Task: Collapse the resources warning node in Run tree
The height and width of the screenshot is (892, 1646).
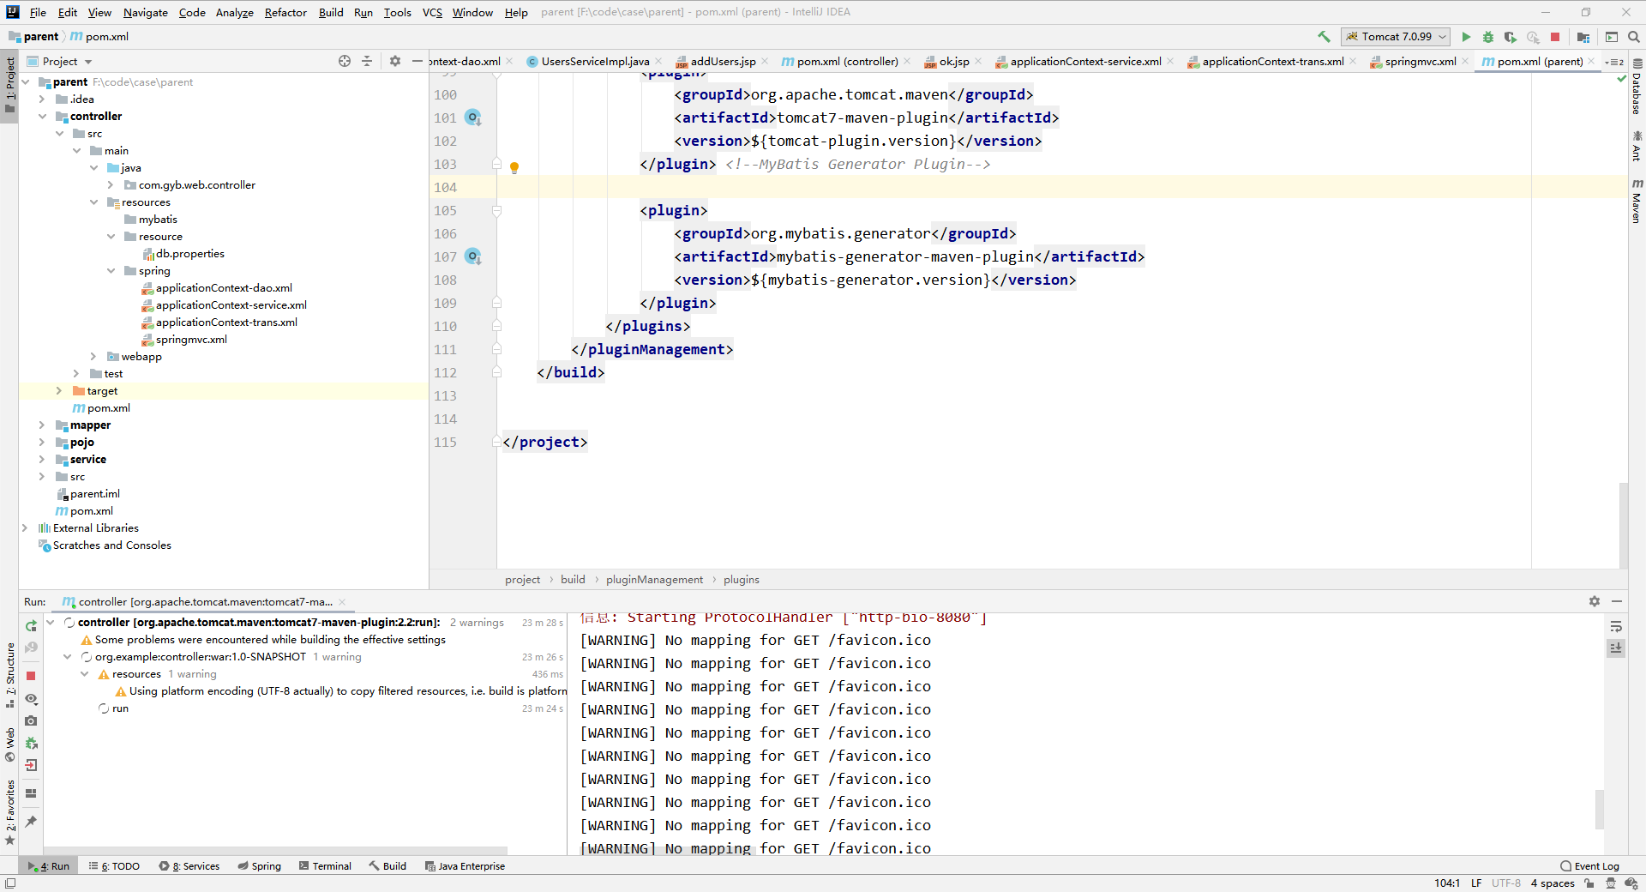Action: click(x=85, y=674)
